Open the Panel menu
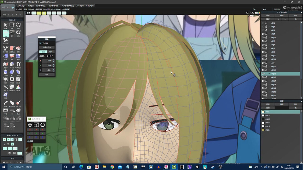The height and width of the screenshot is (170, 303). point(80,6)
